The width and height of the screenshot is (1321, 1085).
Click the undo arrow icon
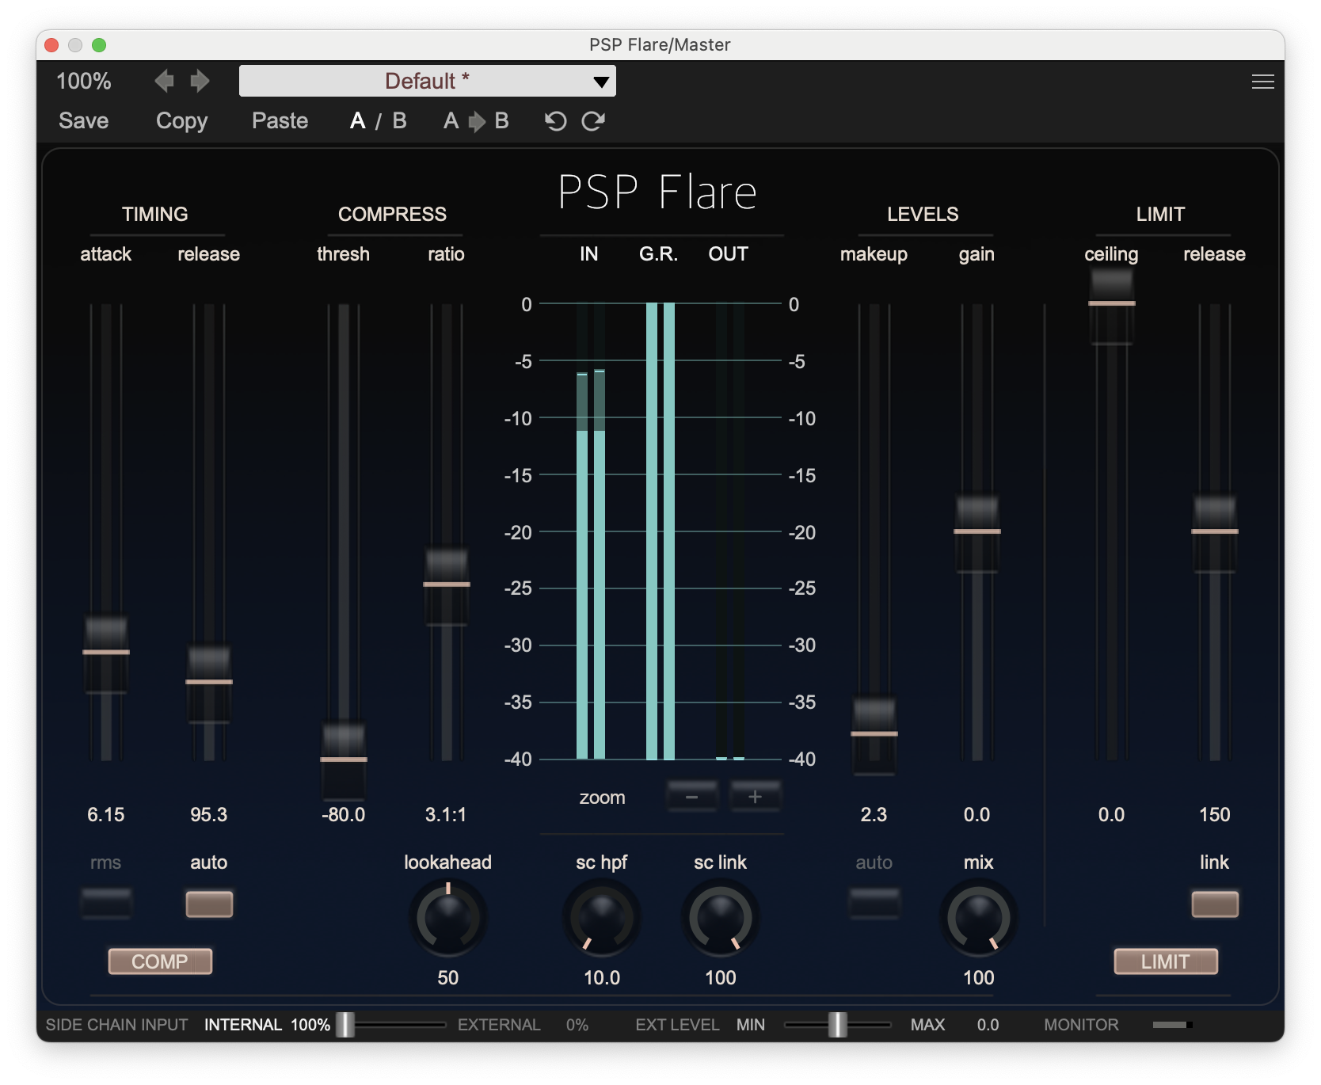click(555, 121)
